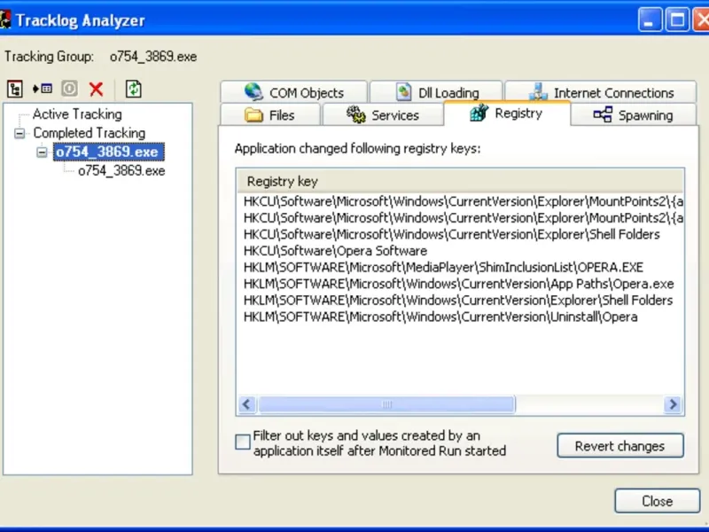709x532 pixels.
Task: Click the horizontal scrollbar thumb
Action: point(386,404)
